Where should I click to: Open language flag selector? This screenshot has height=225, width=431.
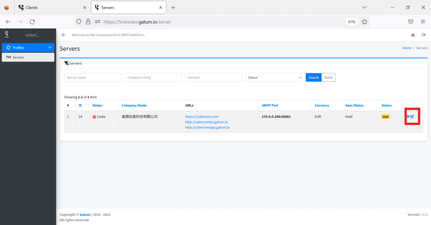coord(413,35)
